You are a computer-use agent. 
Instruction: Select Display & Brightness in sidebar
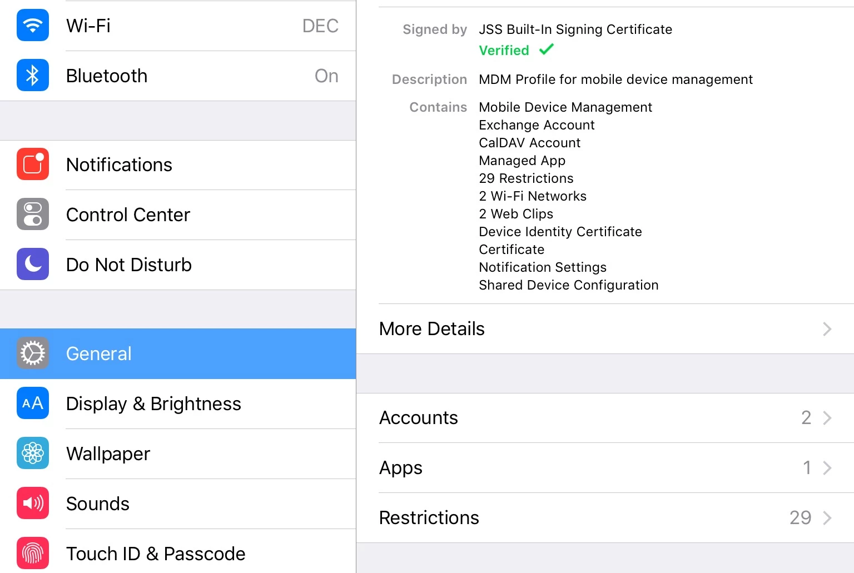click(178, 404)
